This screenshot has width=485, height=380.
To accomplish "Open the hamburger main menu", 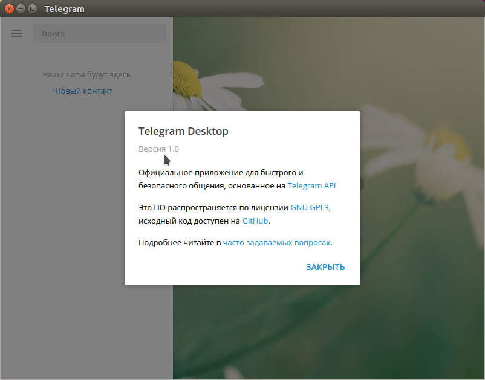I will [17, 33].
